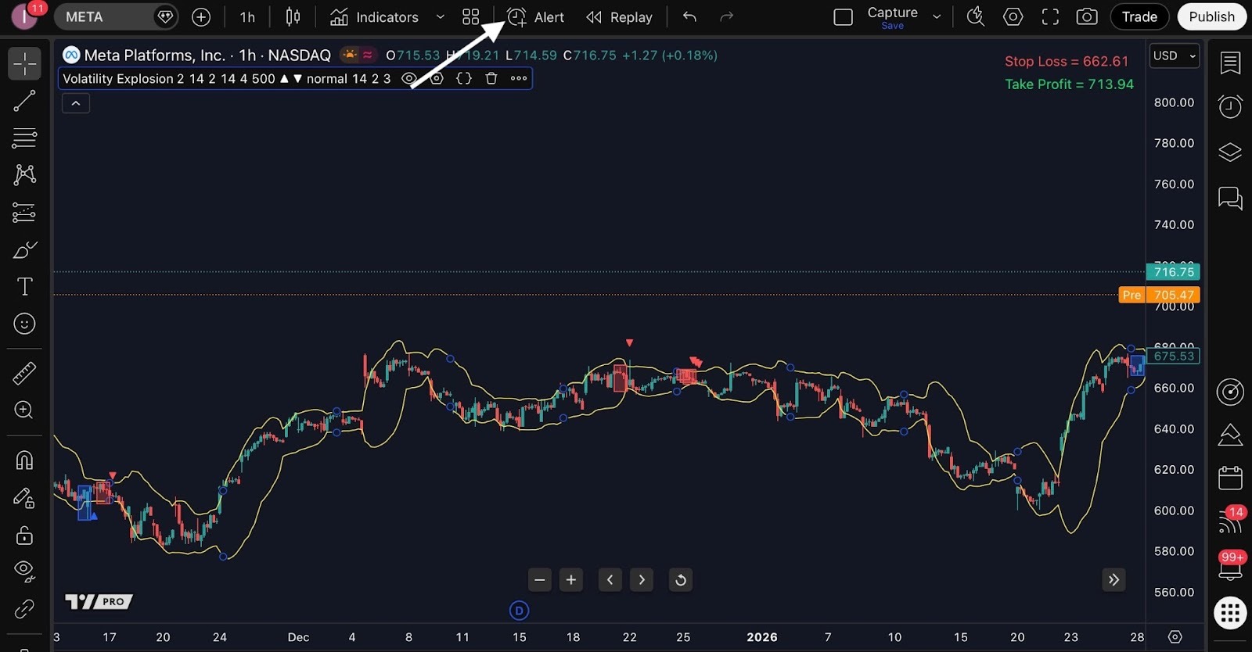Screen dimensions: 1252x652
Task: Zoom in the chart with plus button
Action: 571,580
